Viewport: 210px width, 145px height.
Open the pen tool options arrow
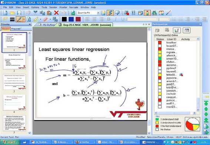pyautogui.click(x=24, y=19)
